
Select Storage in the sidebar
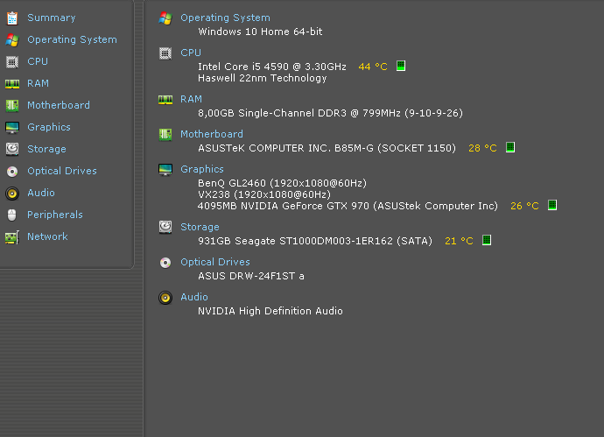pos(46,149)
